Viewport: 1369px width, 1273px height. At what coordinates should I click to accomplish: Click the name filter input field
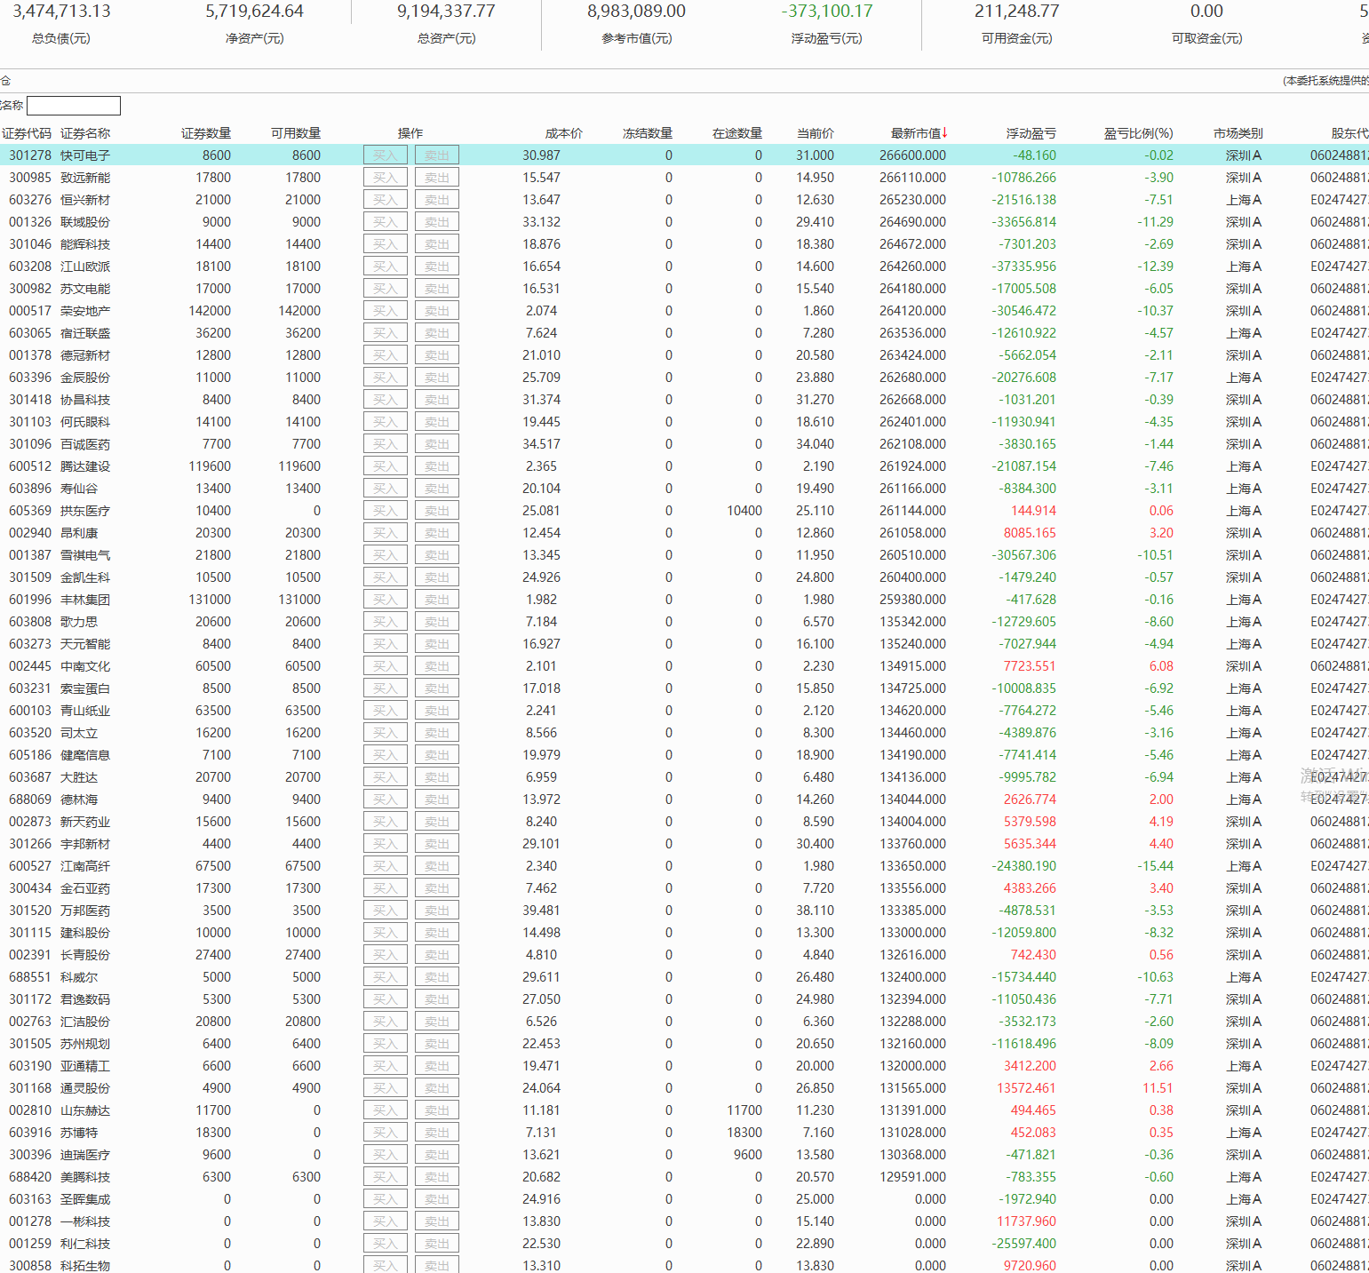coord(74,106)
